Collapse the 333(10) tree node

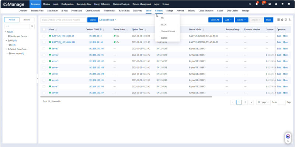6,41
